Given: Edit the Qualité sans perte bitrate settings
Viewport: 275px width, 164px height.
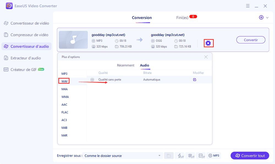Looking at the screenshot, I should tap(195, 79).
